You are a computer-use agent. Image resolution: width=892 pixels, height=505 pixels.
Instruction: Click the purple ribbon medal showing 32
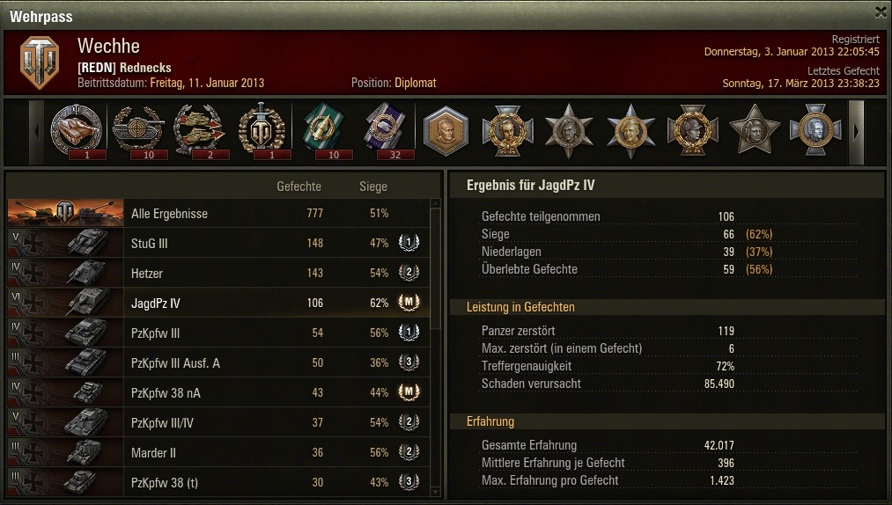(x=385, y=131)
